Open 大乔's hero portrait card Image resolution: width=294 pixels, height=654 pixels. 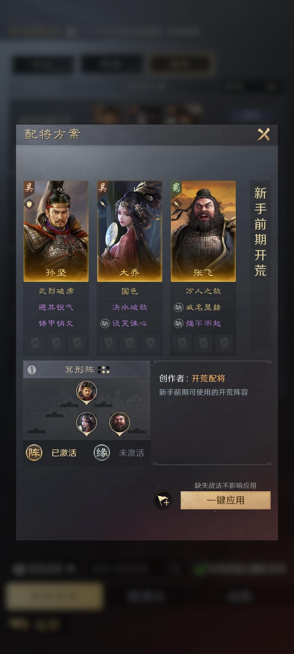130,231
